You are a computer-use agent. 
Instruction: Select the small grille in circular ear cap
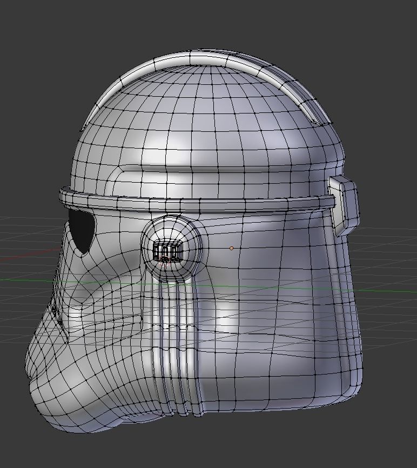point(167,251)
